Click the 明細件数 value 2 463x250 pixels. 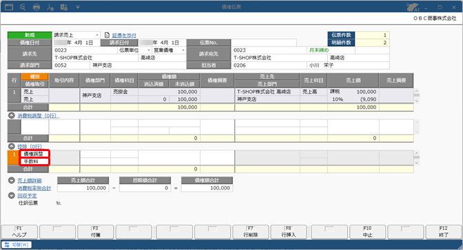point(372,43)
